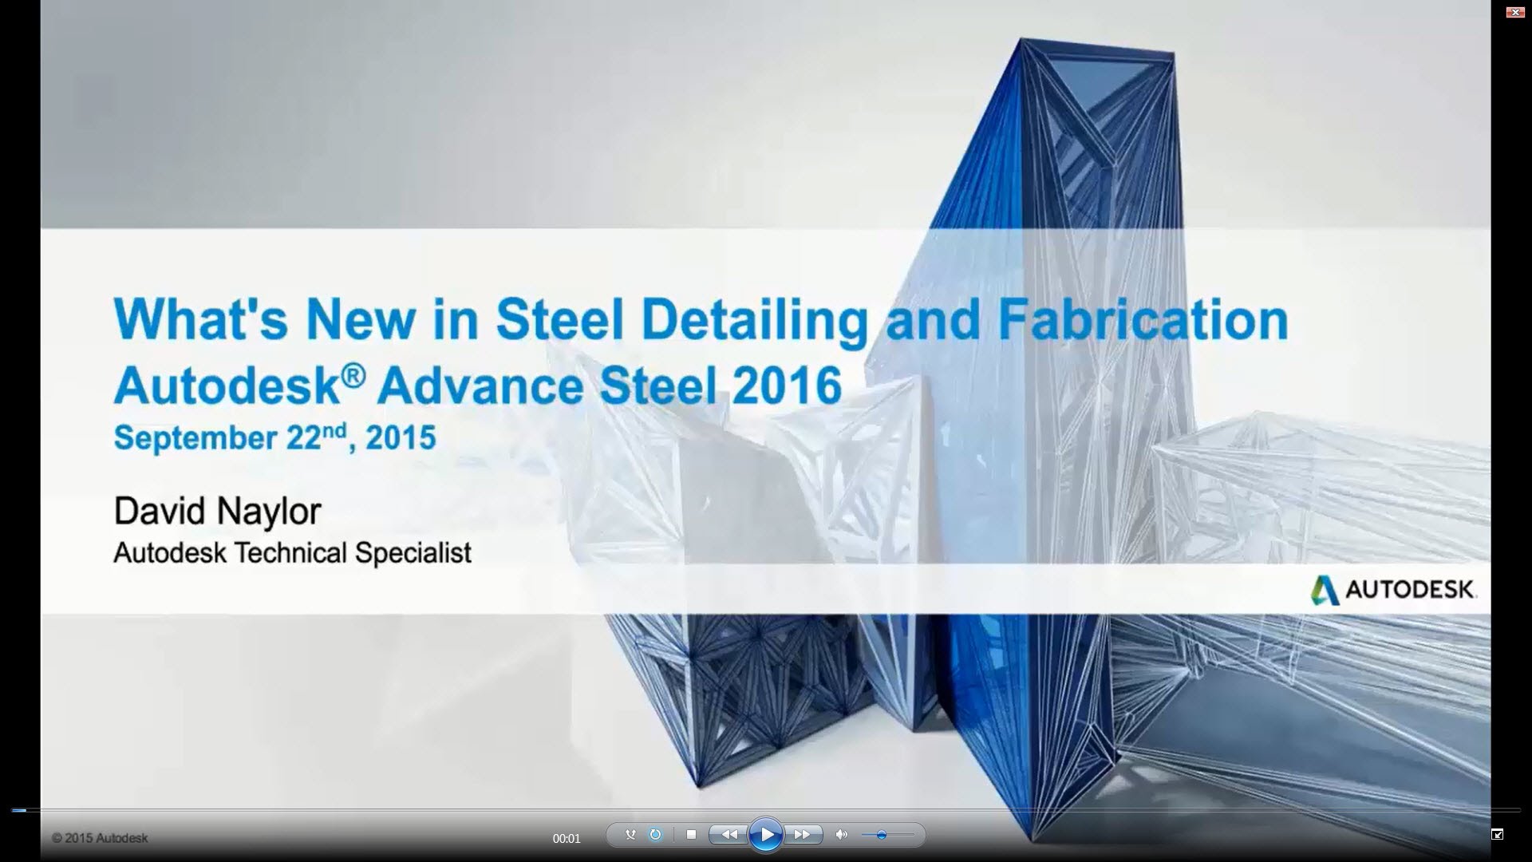Click the presenter name David Naylor

click(x=217, y=511)
